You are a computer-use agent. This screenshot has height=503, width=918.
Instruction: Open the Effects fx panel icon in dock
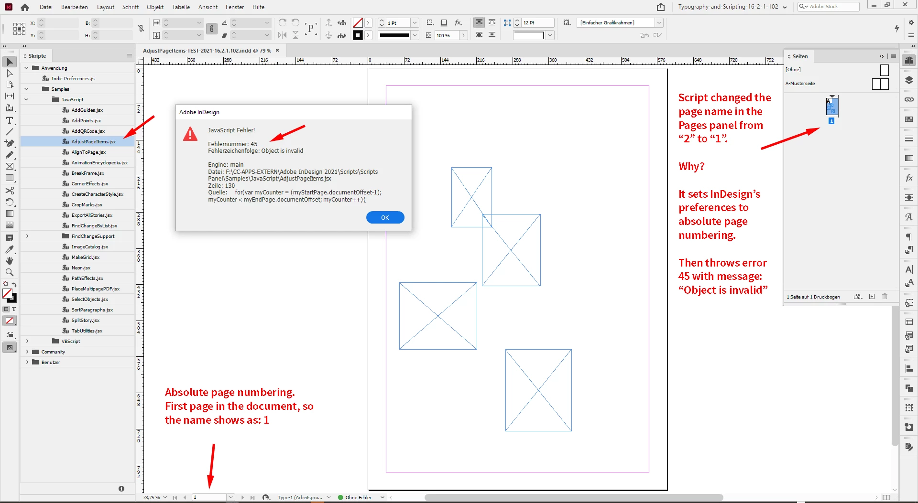point(909,178)
